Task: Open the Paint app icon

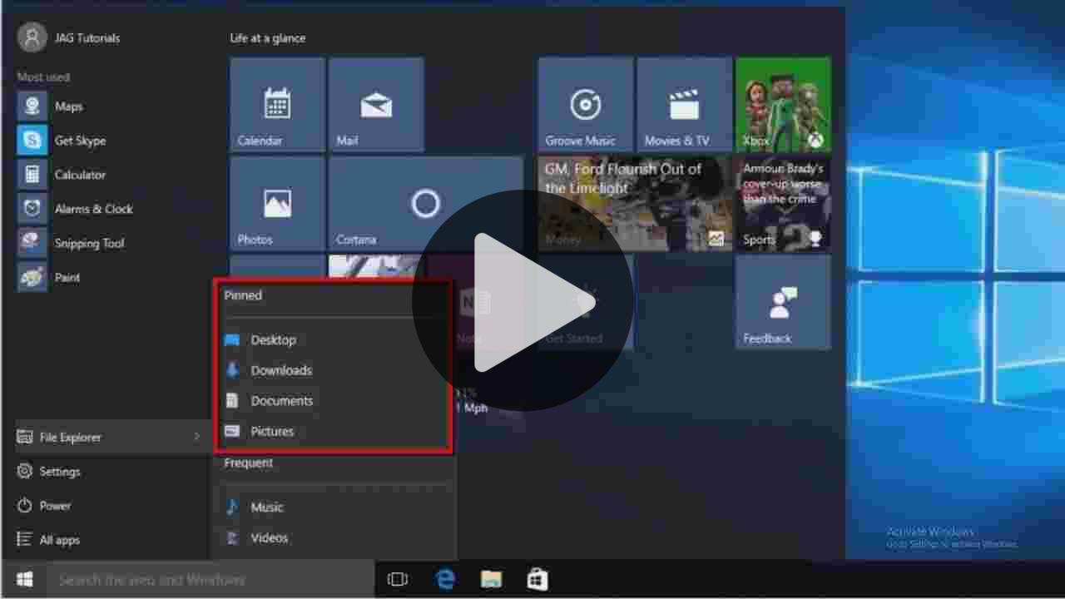Action: (32, 277)
